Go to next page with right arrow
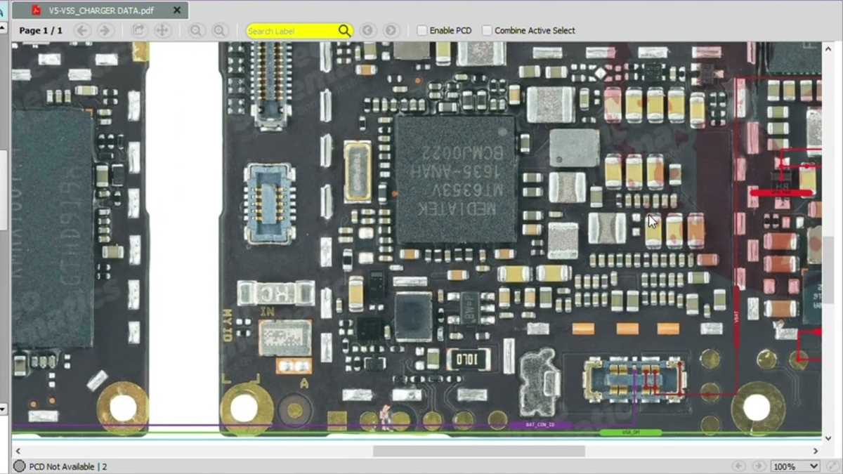Screen dimensions: 843x474 [105, 30]
